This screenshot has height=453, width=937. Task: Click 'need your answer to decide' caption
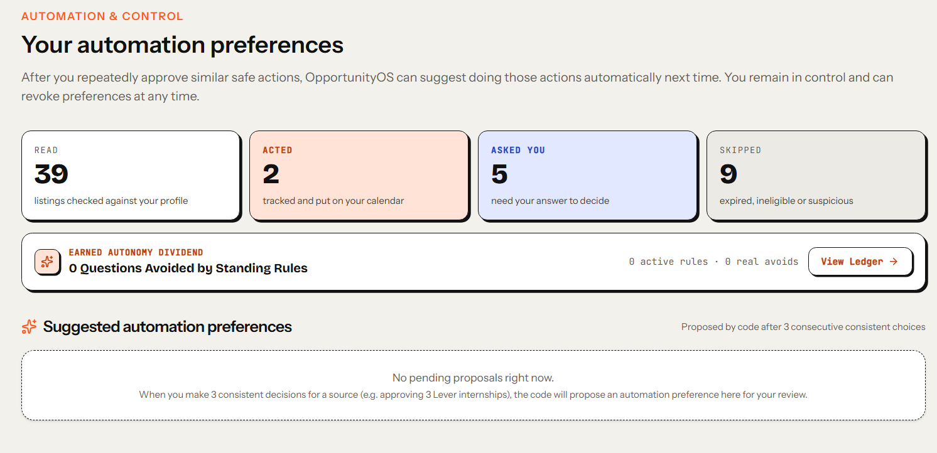pyautogui.click(x=550, y=201)
